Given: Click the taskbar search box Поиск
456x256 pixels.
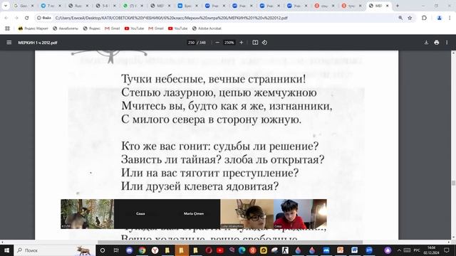Looking at the screenshot, I should [x=54, y=250].
